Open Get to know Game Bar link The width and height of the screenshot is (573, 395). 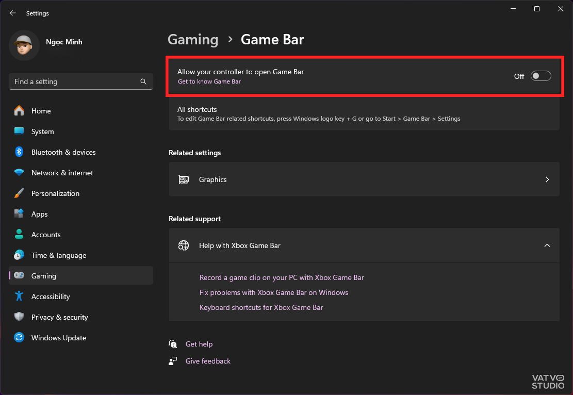click(x=209, y=81)
